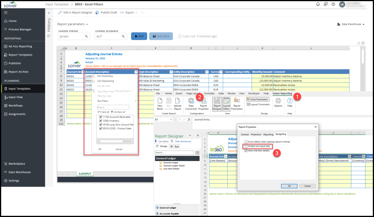Open the Formulas ribbon tab
Image resolution: width=374 pixels, height=217 pixels.
coord(209,93)
